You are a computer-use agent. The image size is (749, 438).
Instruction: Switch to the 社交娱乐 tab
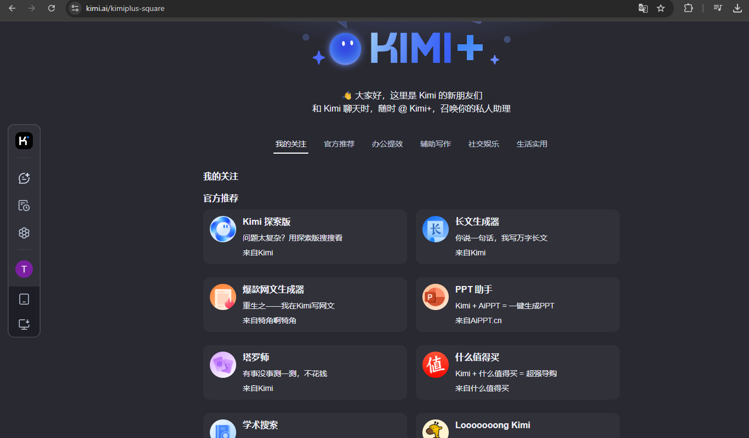484,144
